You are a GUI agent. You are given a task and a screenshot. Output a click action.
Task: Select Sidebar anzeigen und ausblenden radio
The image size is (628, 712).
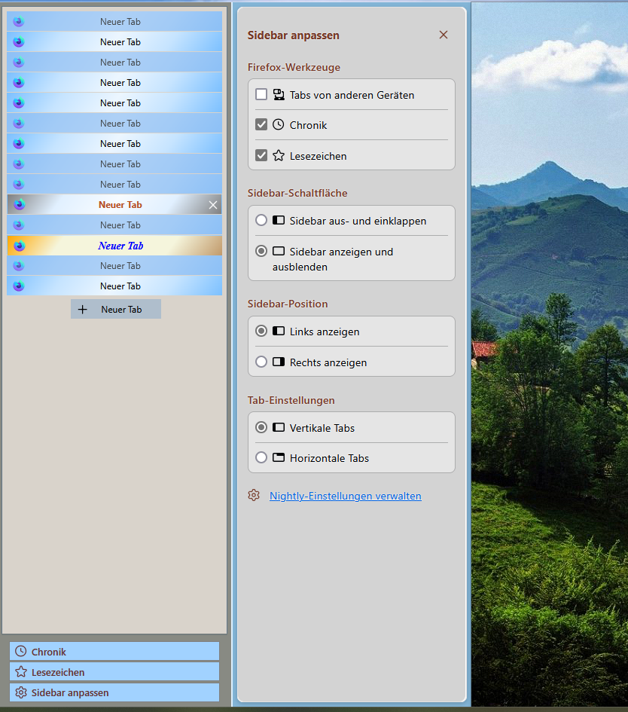pos(261,251)
